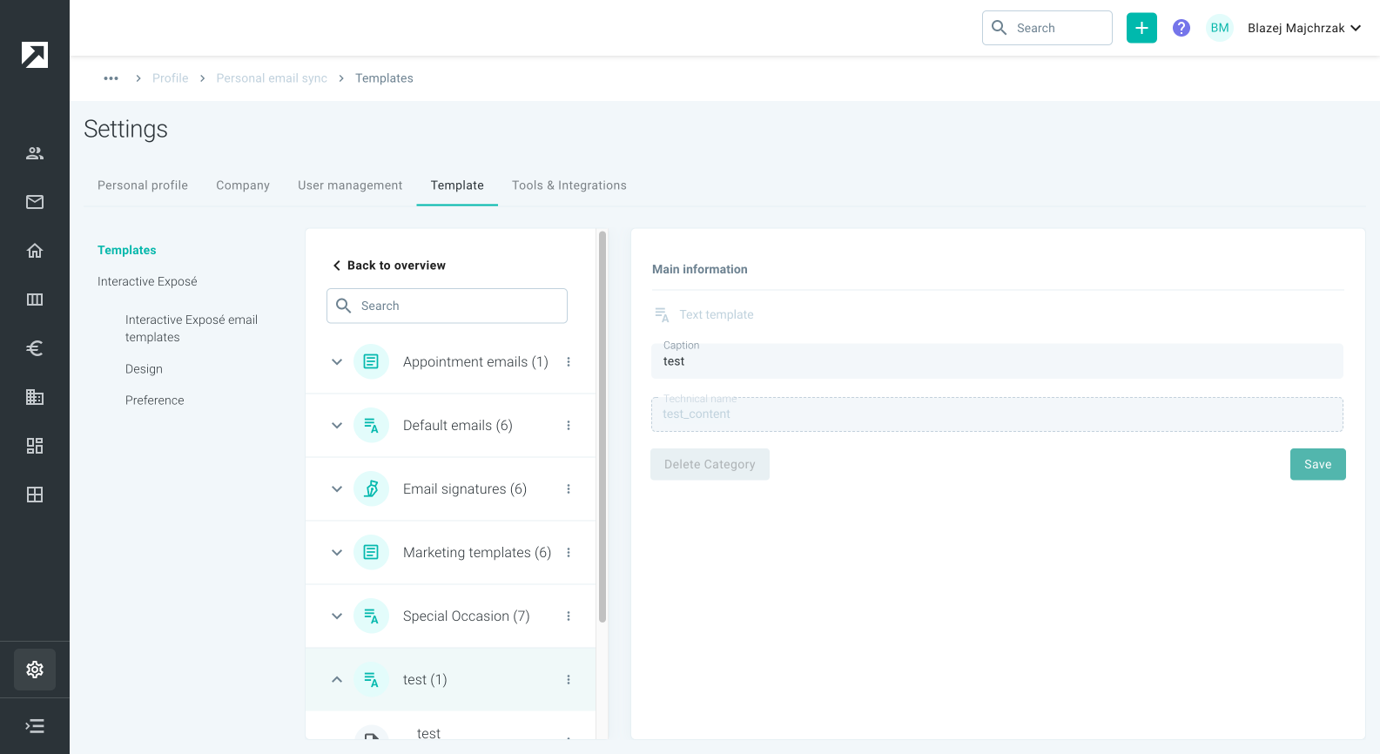Open the Blazej Majchrzak user dropdown

pos(1304,28)
